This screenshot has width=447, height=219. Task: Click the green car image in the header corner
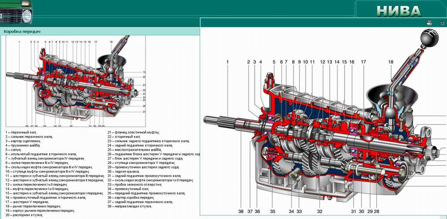tap(16, 13)
